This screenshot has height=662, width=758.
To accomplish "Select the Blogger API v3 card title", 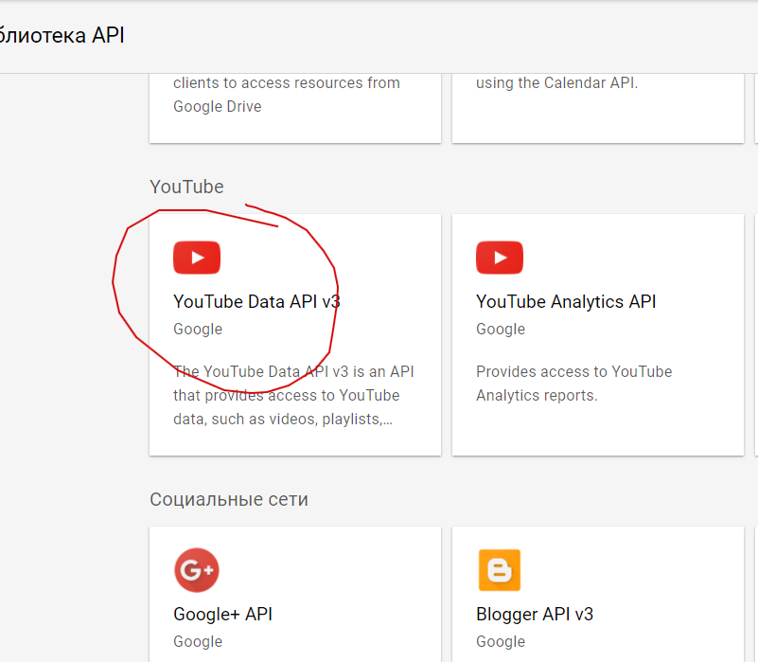I will pyautogui.click(x=535, y=615).
